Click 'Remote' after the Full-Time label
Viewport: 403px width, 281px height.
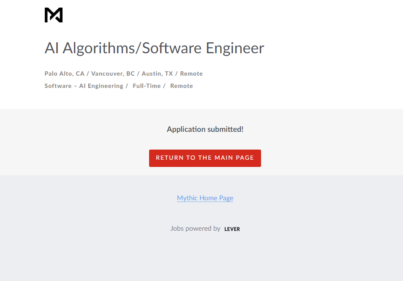coord(182,86)
